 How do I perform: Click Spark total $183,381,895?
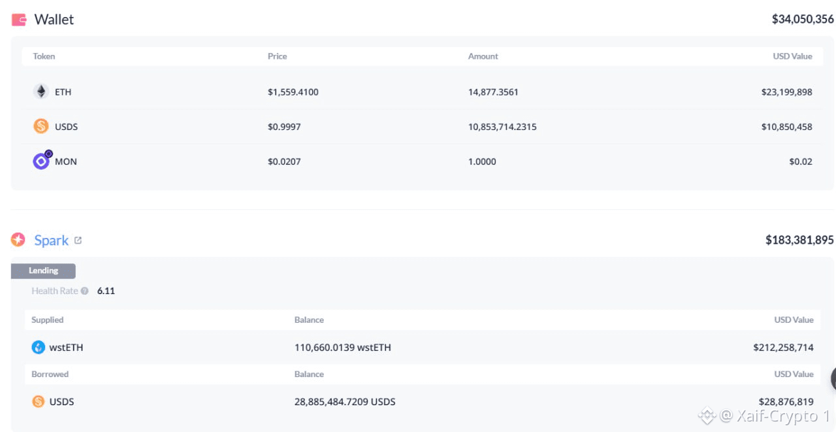click(799, 240)
